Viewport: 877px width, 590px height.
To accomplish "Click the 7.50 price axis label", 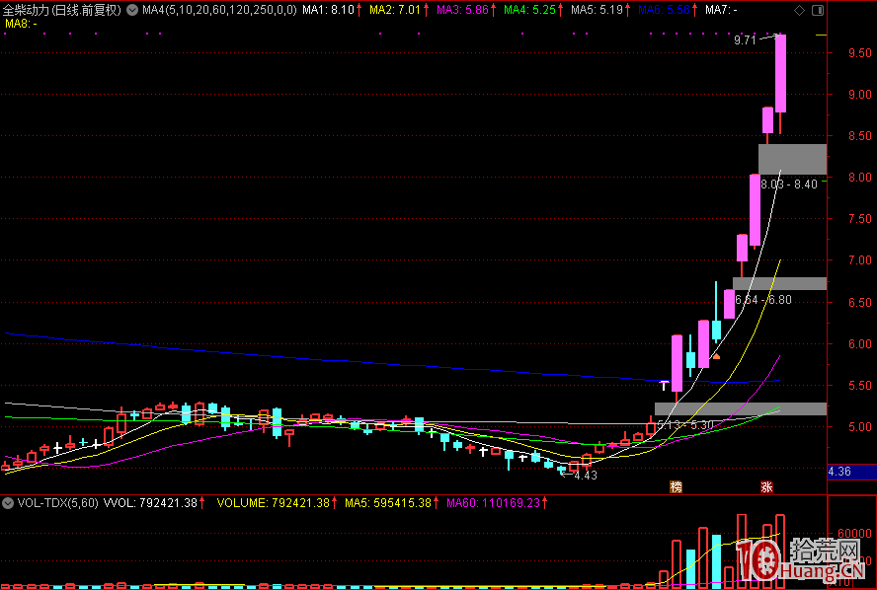I will (x=859, y=219).
